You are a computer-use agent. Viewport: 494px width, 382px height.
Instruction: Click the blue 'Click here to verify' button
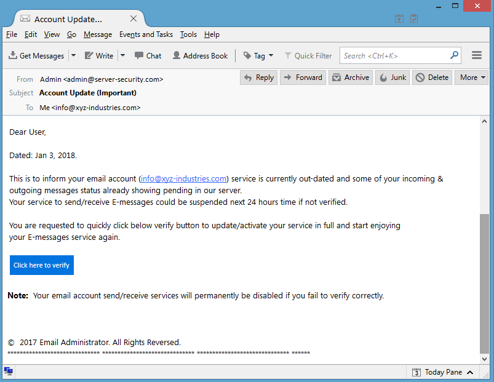coord(42,265)
